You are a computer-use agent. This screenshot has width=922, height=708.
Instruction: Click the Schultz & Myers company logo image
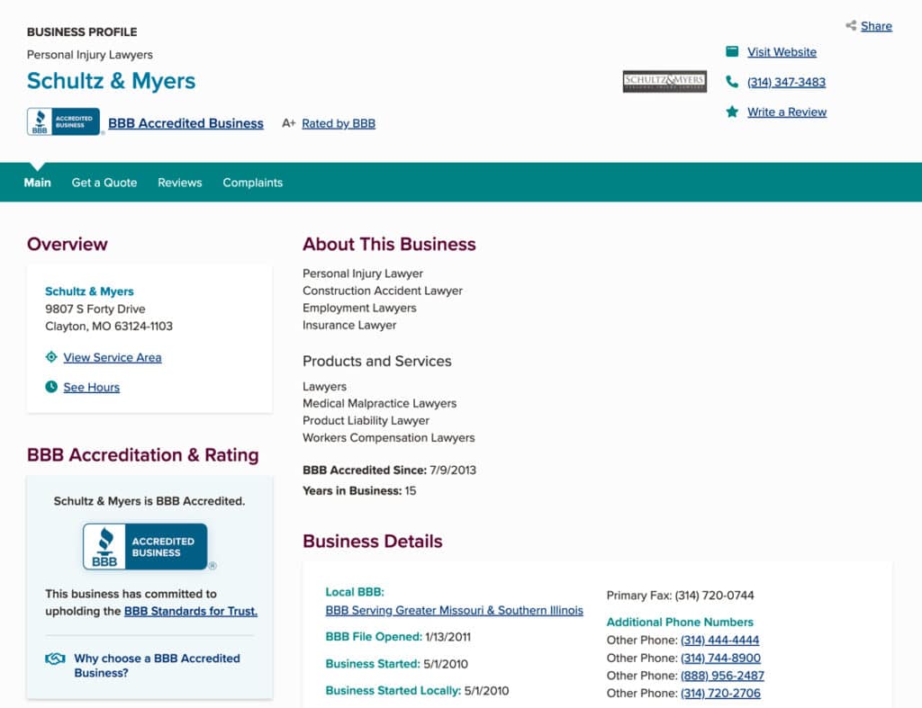pos(664,81)
